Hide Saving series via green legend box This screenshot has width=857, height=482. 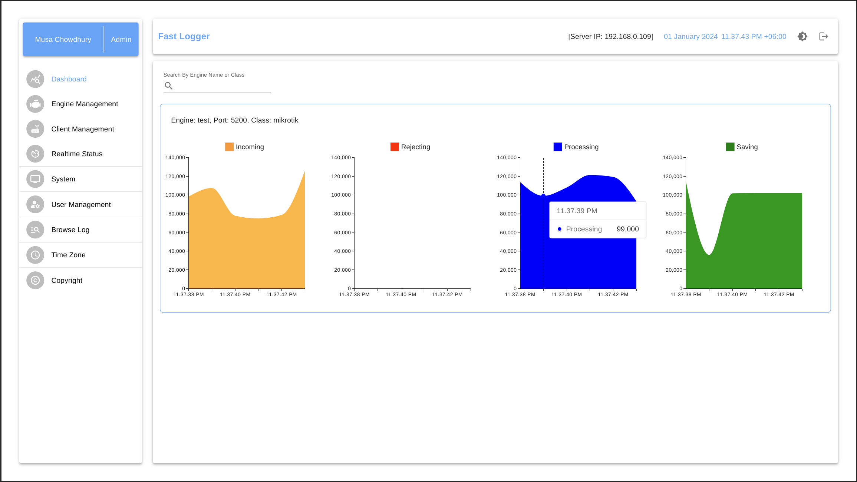[x=730, y=147]
